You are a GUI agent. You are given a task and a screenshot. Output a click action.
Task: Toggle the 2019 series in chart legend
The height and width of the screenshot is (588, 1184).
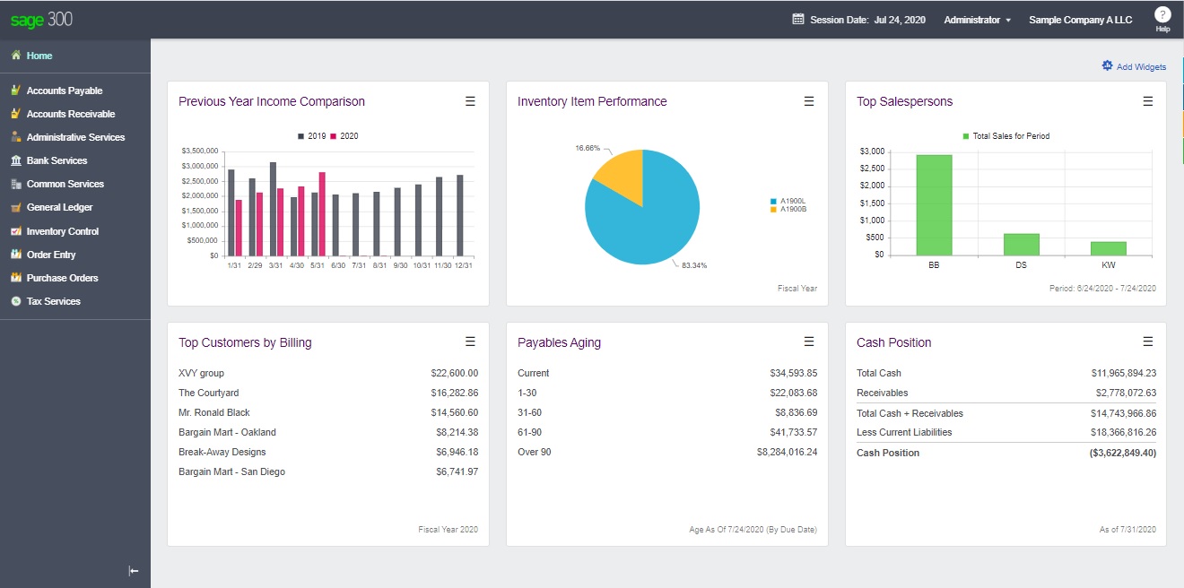(x=311, y=136)
